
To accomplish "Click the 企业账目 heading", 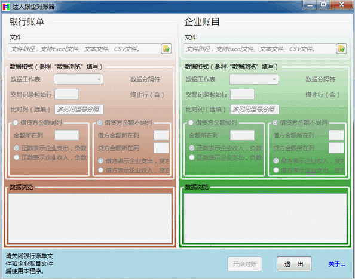I will [x=202, y=22].
